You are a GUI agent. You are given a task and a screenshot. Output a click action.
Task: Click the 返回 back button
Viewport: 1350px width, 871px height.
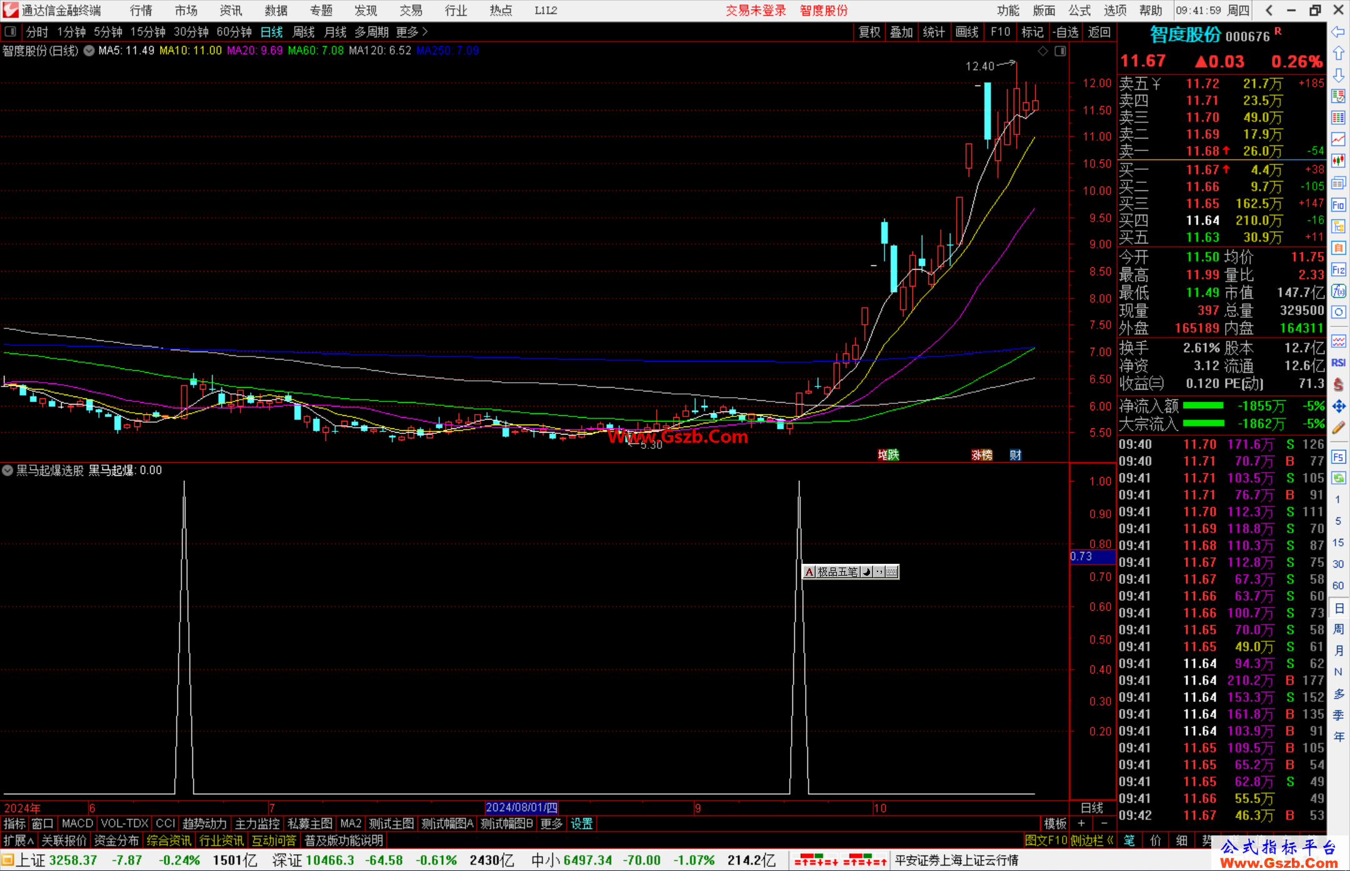[x=1099, y=32]
